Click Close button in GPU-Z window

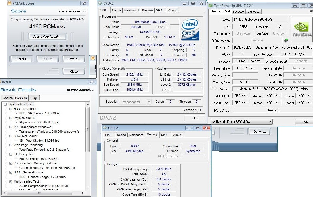tap(305, 122)
